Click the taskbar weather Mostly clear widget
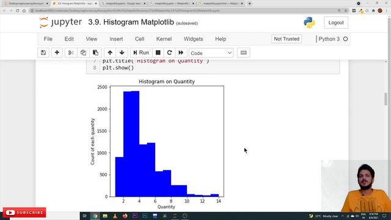Viewport: 391px width, 220px height. [323, 216]
